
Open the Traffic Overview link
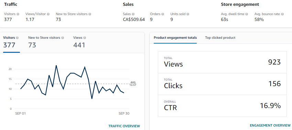pyautogui.click(x=124, y=126)
